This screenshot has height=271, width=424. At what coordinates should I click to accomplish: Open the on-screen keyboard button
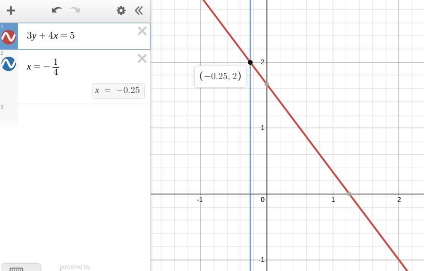pyautogui.click(x=21, y=268)
